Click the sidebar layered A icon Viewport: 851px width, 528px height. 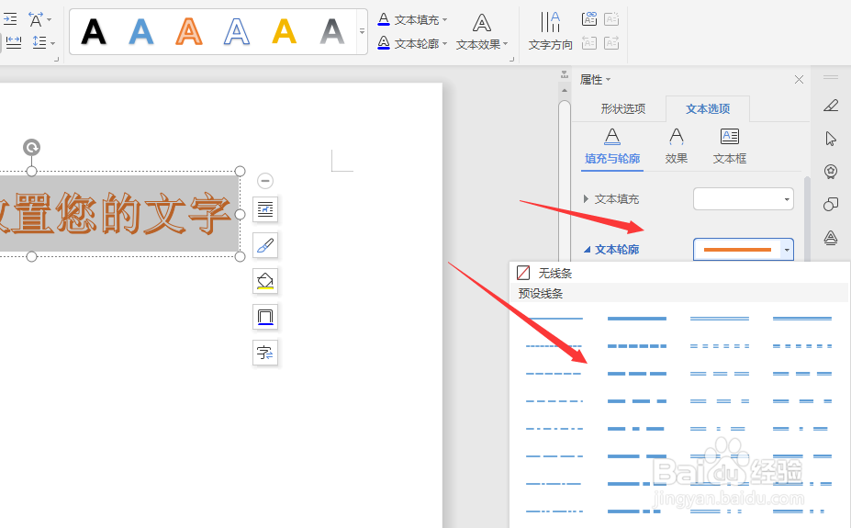coord(831,238)
